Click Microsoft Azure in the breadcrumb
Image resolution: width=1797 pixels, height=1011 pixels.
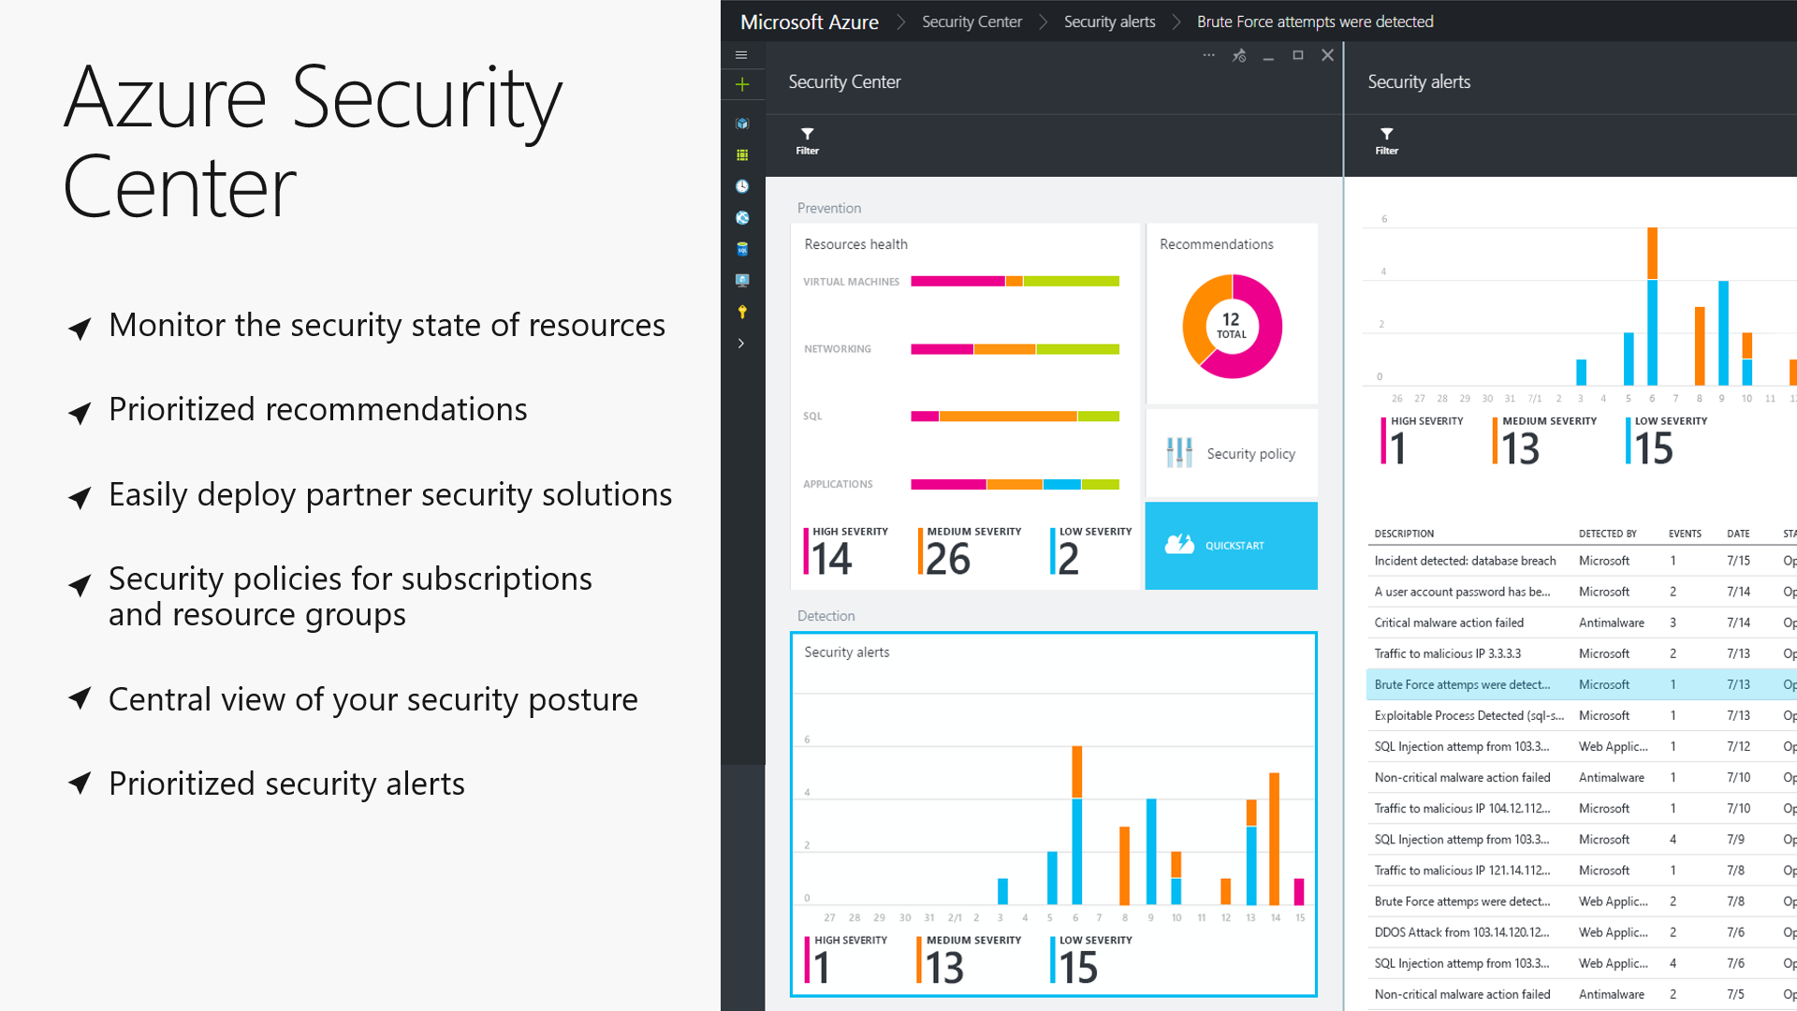click(x=810, y=22)
